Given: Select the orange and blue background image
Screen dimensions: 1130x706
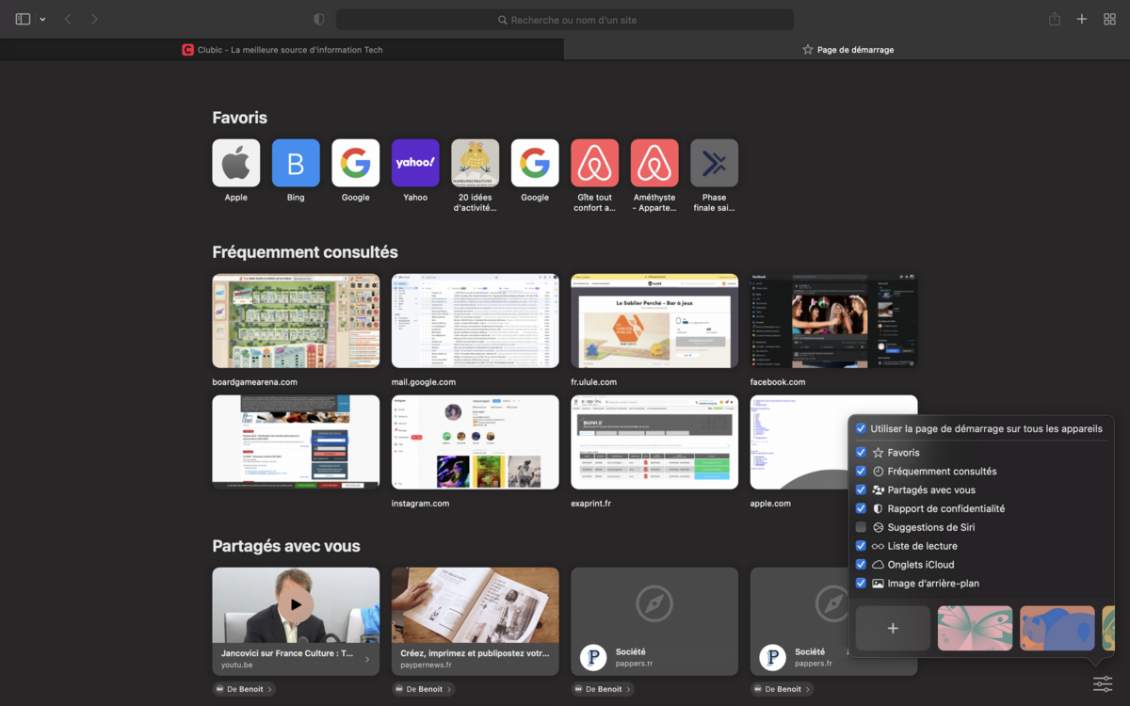Looking at the screenshot, I should click(x=1057, y=628).
